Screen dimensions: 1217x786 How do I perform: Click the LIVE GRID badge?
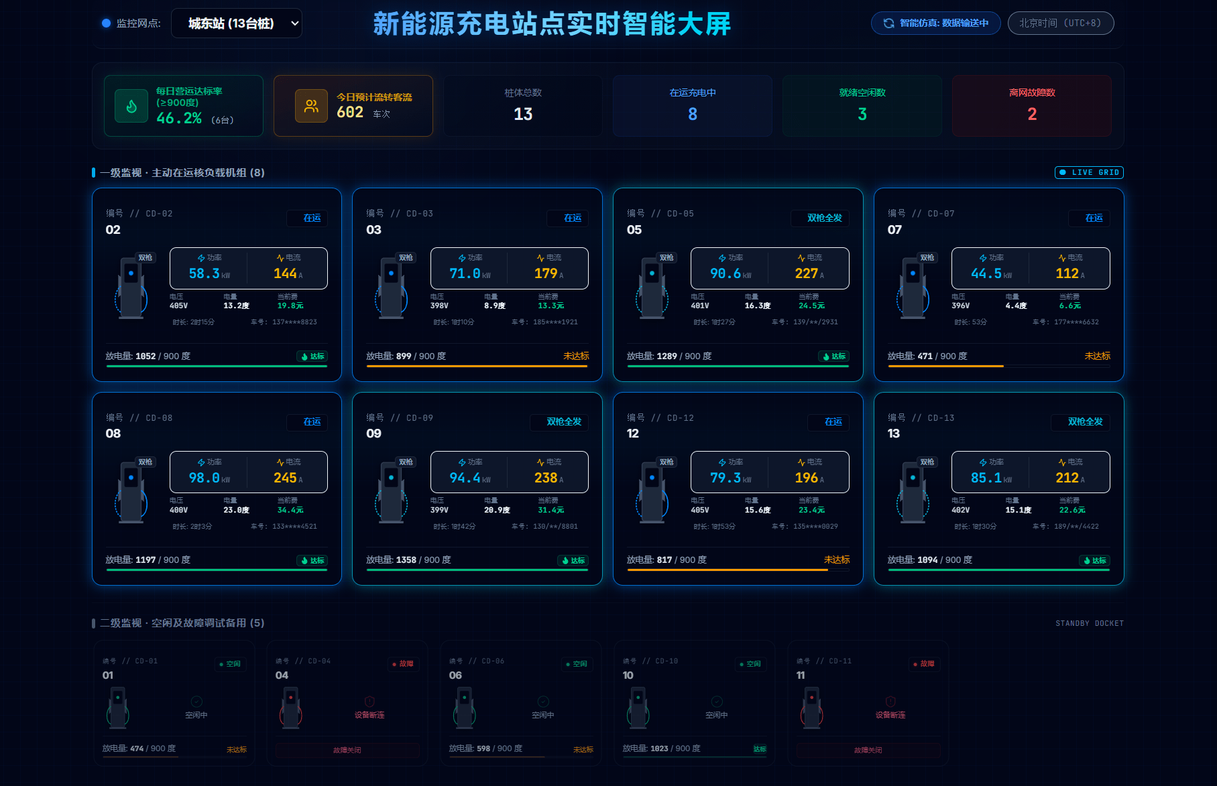(x=1089, y=173)
